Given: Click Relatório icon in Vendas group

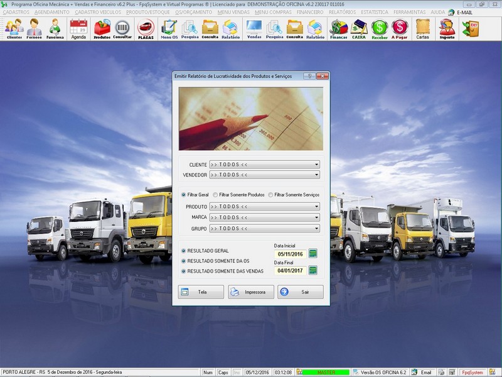Looking at the screenshot, I should 316,29.
